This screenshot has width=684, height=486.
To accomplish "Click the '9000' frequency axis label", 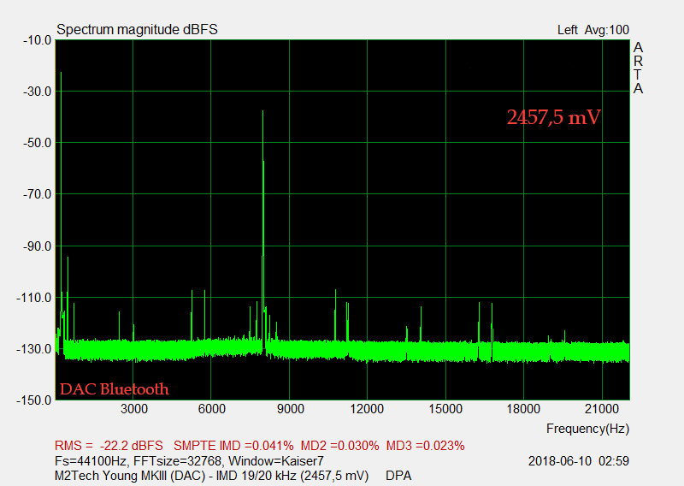I will pos(290,409).
